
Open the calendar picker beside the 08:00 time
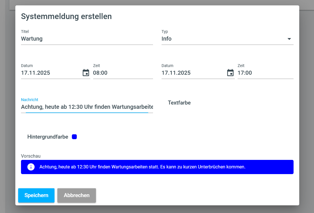click(x=86, y=73)
